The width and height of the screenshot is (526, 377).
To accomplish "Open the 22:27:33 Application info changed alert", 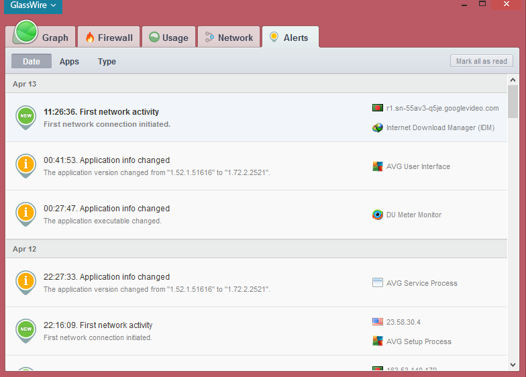I will [256, 282].
